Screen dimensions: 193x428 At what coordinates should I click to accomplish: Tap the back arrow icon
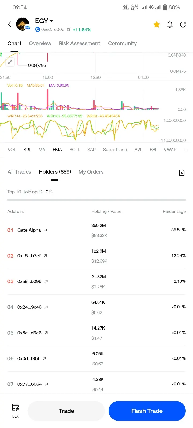tap(10, 25)
